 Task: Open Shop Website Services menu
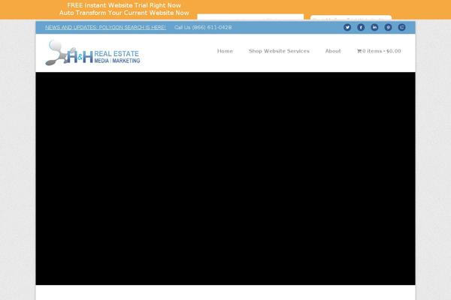tap(279, 51)
